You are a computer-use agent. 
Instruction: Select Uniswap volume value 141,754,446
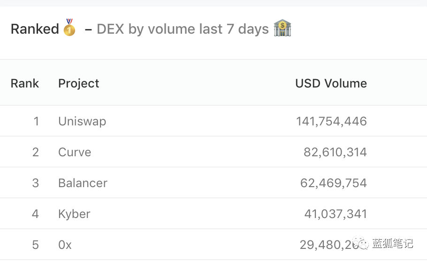pyautogui.click(x=331, y=121)
